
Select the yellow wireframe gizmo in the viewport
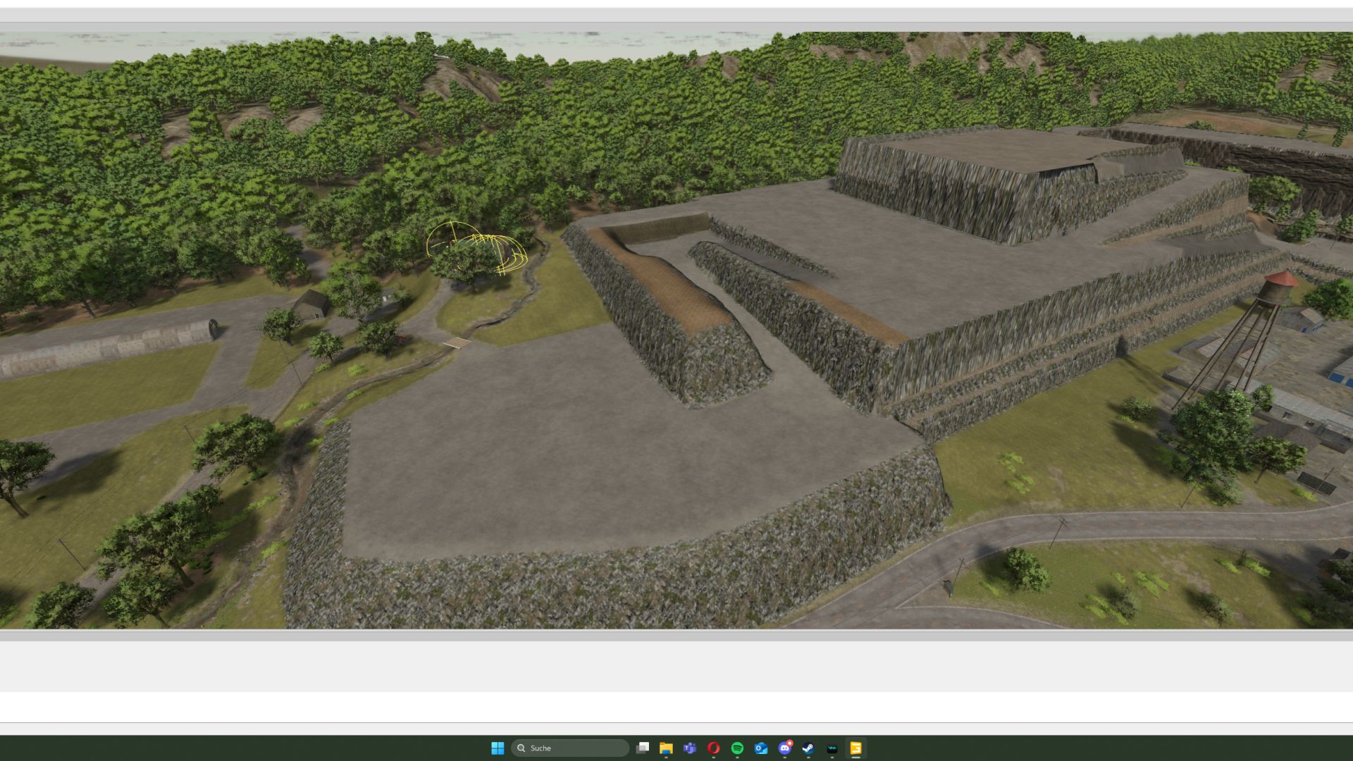pyautogui.click(x=477, y=249)
